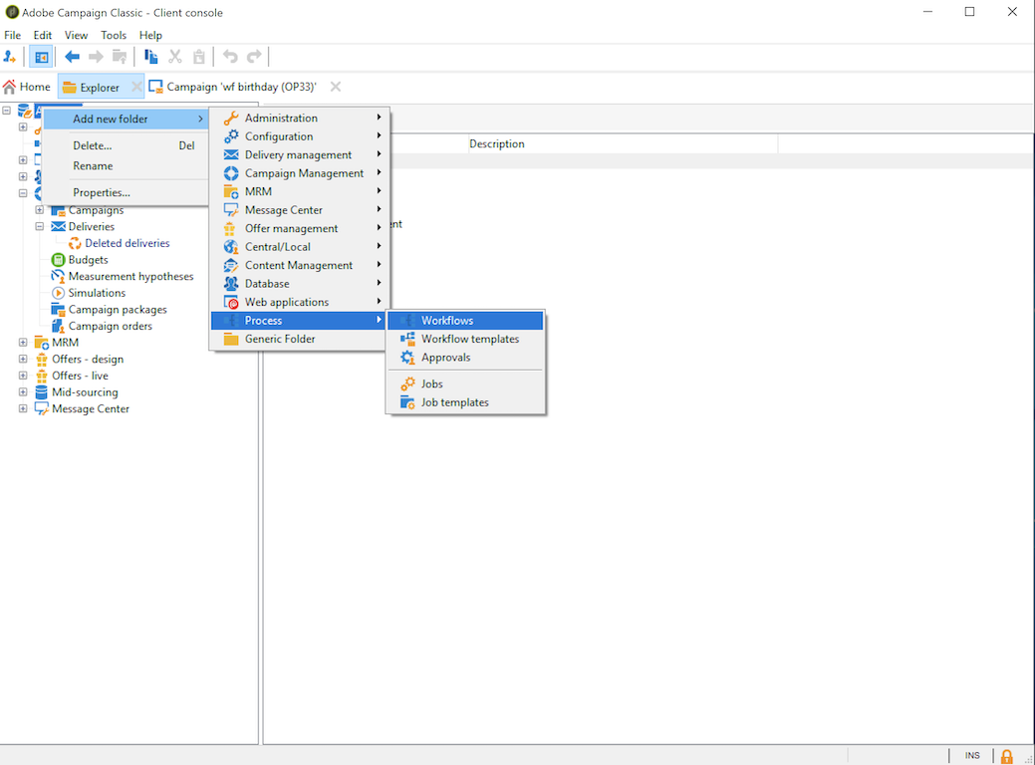Click the Budgets icon in tree

58,260
